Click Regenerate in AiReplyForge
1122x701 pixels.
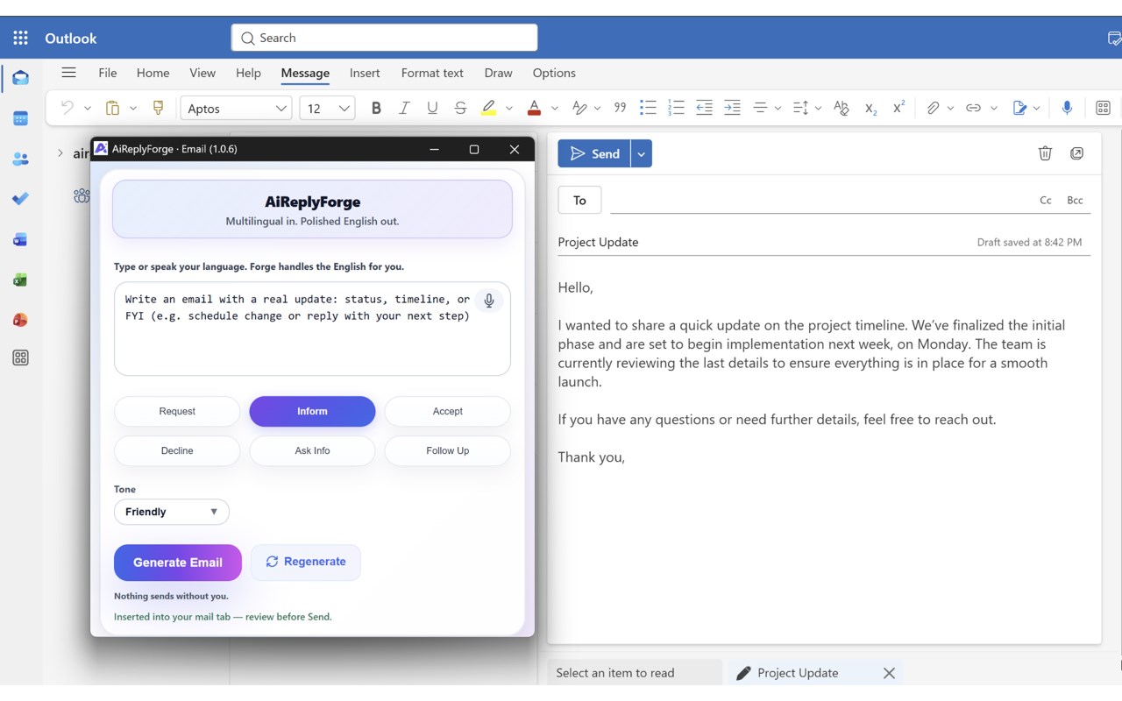point(306,562)
